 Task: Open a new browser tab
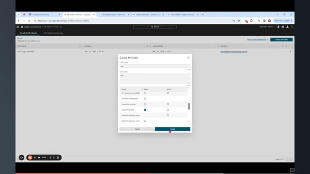pos(203,14)
